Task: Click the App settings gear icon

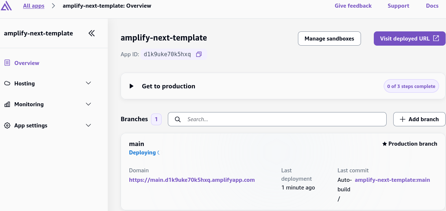Action: 7,126
